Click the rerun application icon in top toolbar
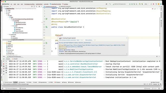 (x=130, y=4)
